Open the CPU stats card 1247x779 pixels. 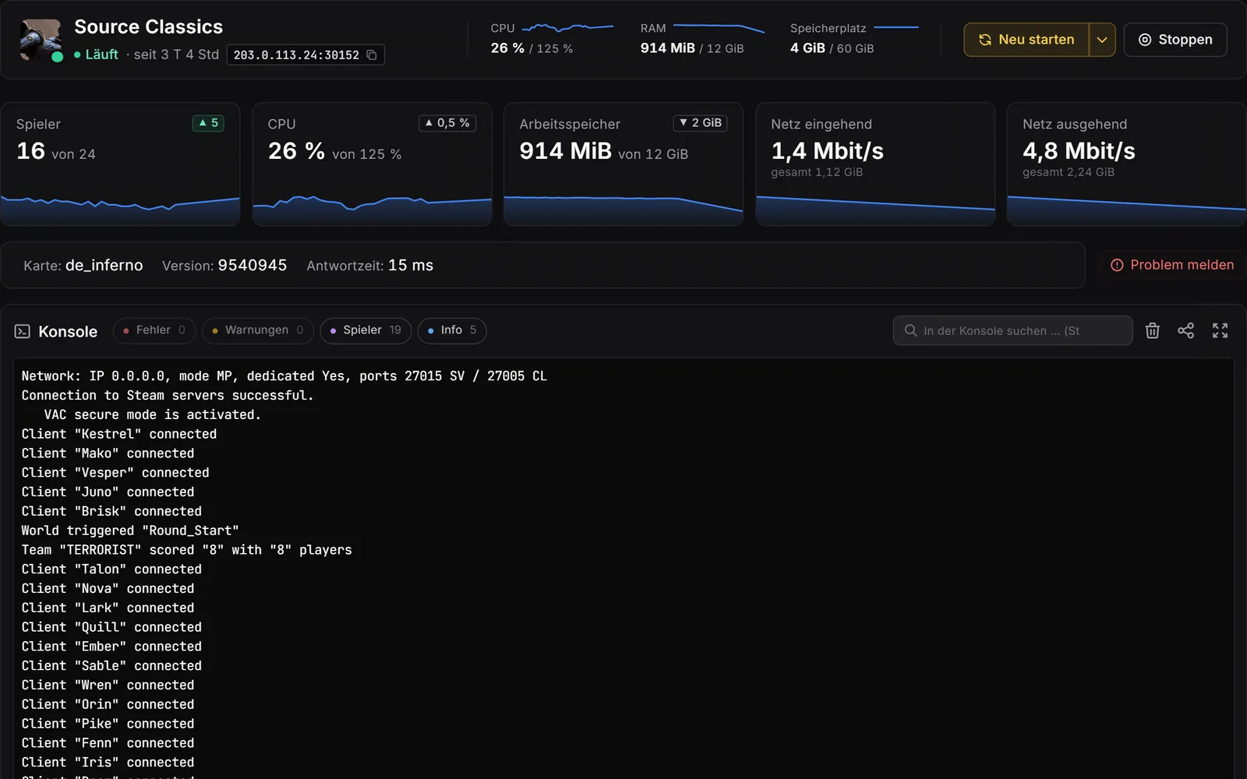pyautogui.click(x=372, y=164)
